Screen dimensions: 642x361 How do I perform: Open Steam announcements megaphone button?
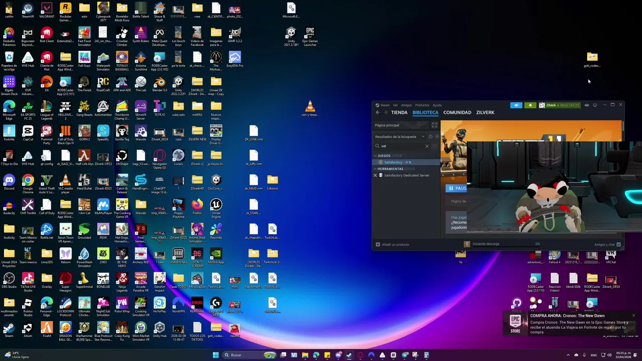point(516,105)
